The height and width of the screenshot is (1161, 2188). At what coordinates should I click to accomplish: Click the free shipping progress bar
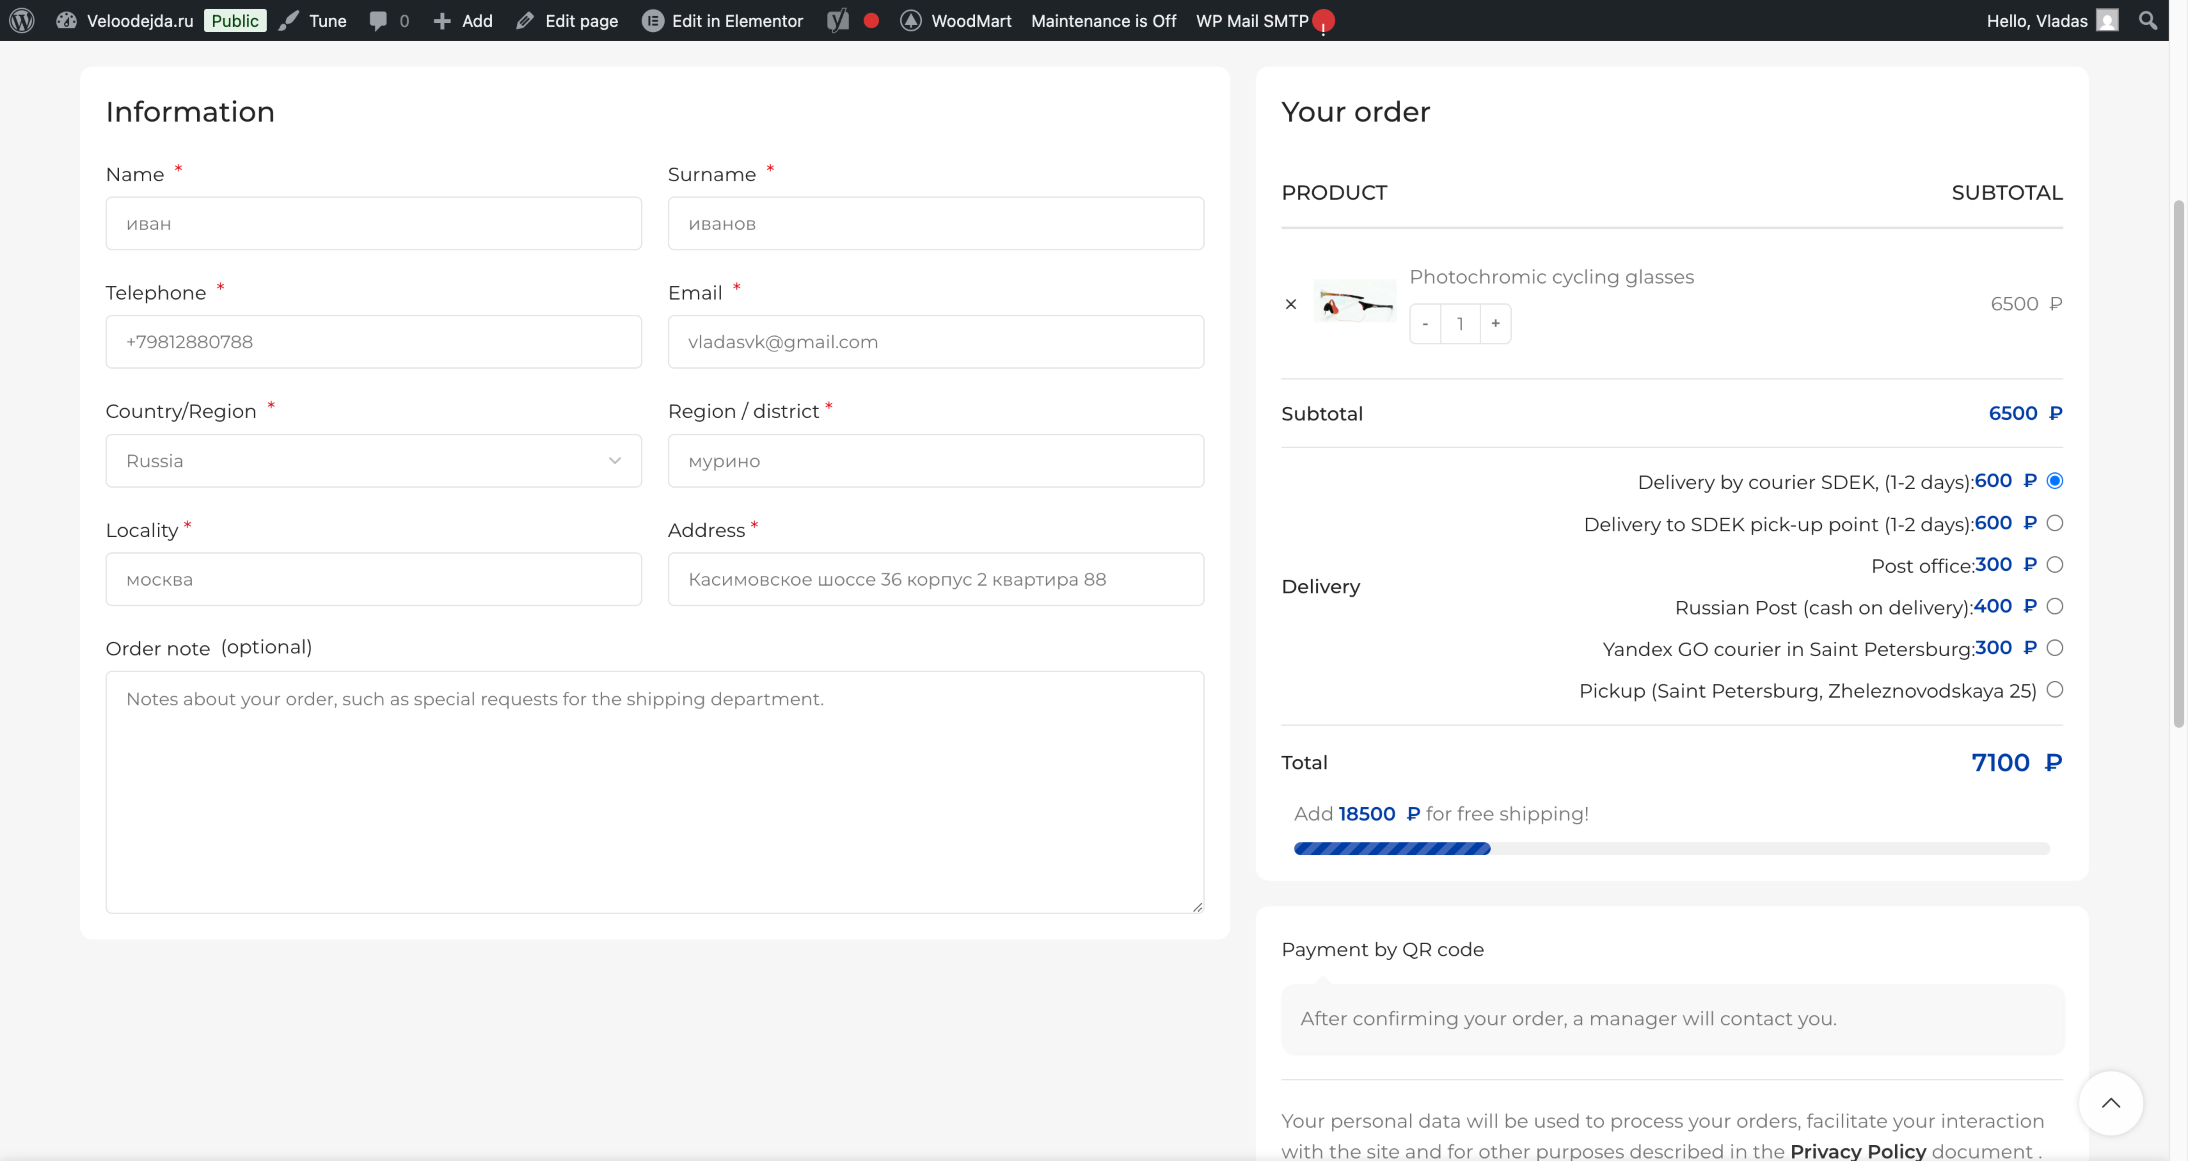click(1672, 848)
